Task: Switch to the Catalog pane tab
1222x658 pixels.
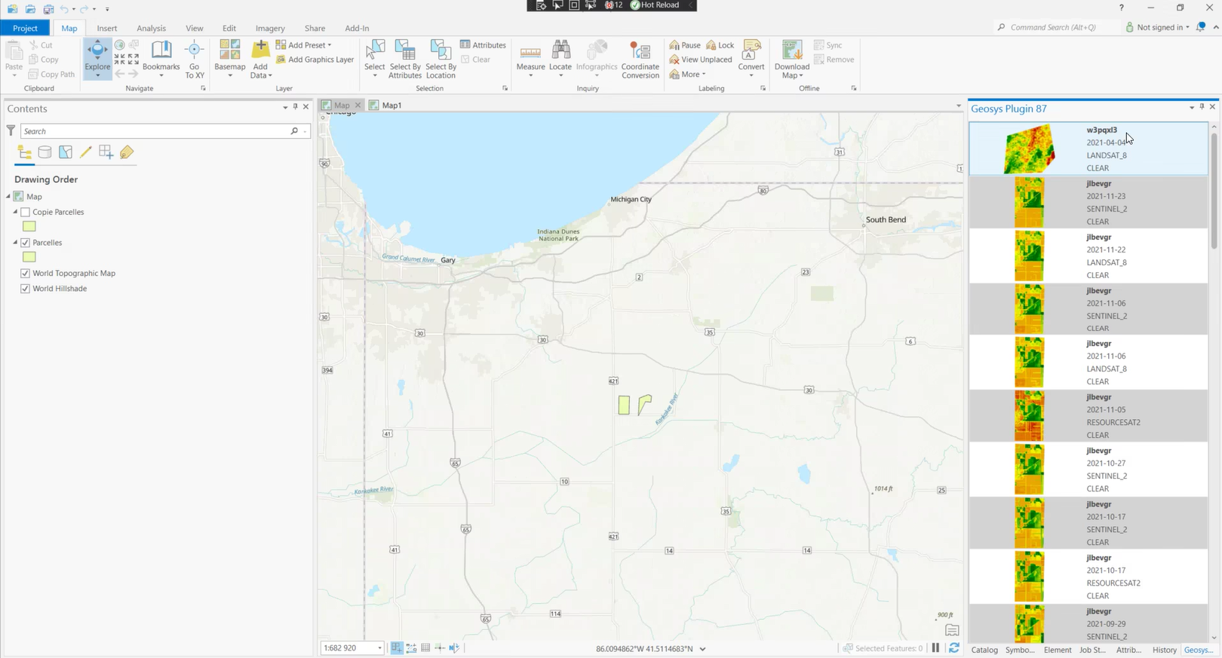Action: (984, 650)
